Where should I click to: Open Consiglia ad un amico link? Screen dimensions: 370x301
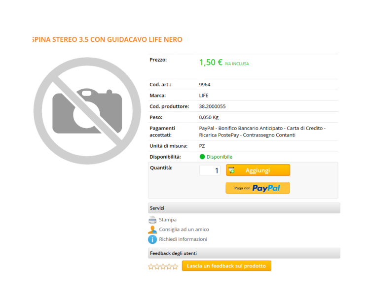184,230
